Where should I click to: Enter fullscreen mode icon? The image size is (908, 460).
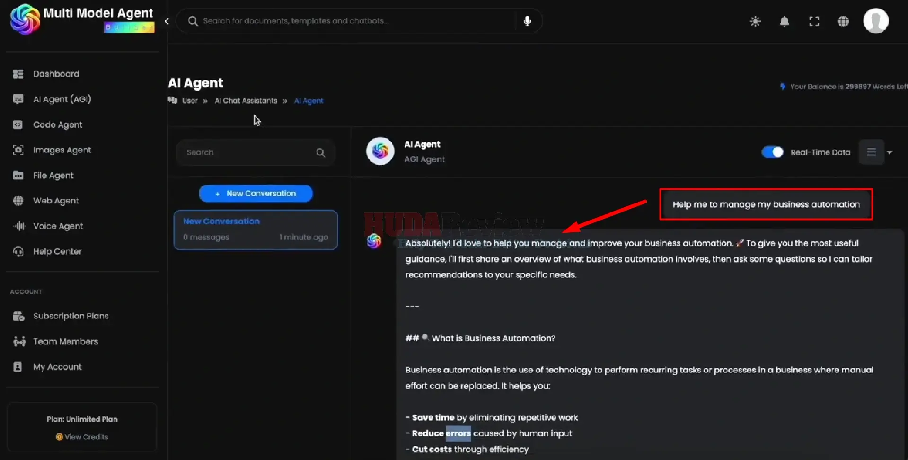[814, 21]
